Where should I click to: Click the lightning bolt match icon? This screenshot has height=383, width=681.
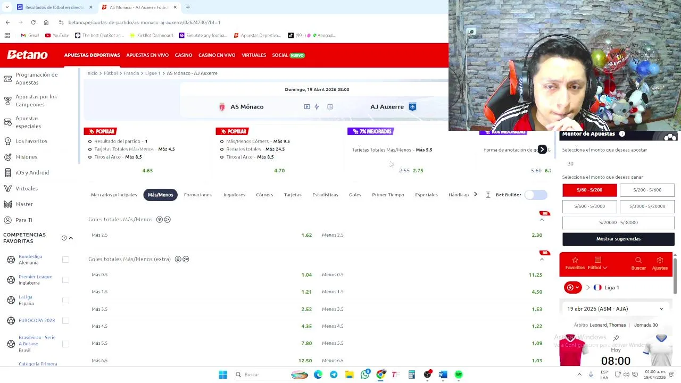tap(317, 107)
